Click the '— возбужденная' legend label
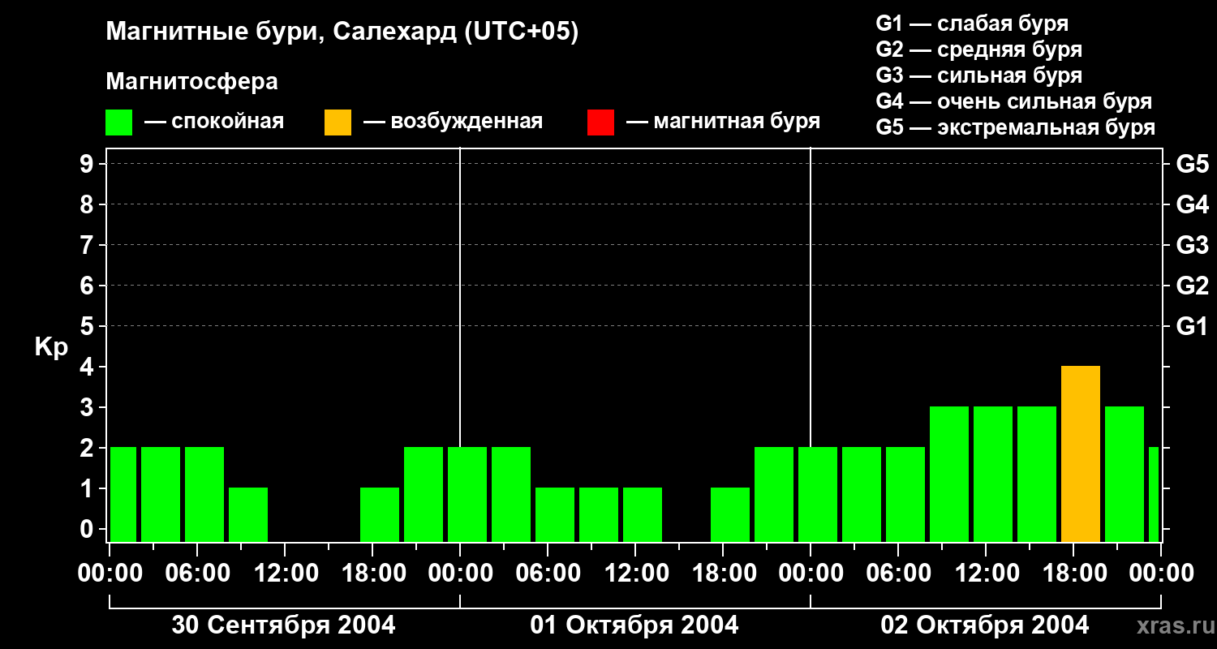The height and width of the screenshot is (649, 1217). point(453,122)
